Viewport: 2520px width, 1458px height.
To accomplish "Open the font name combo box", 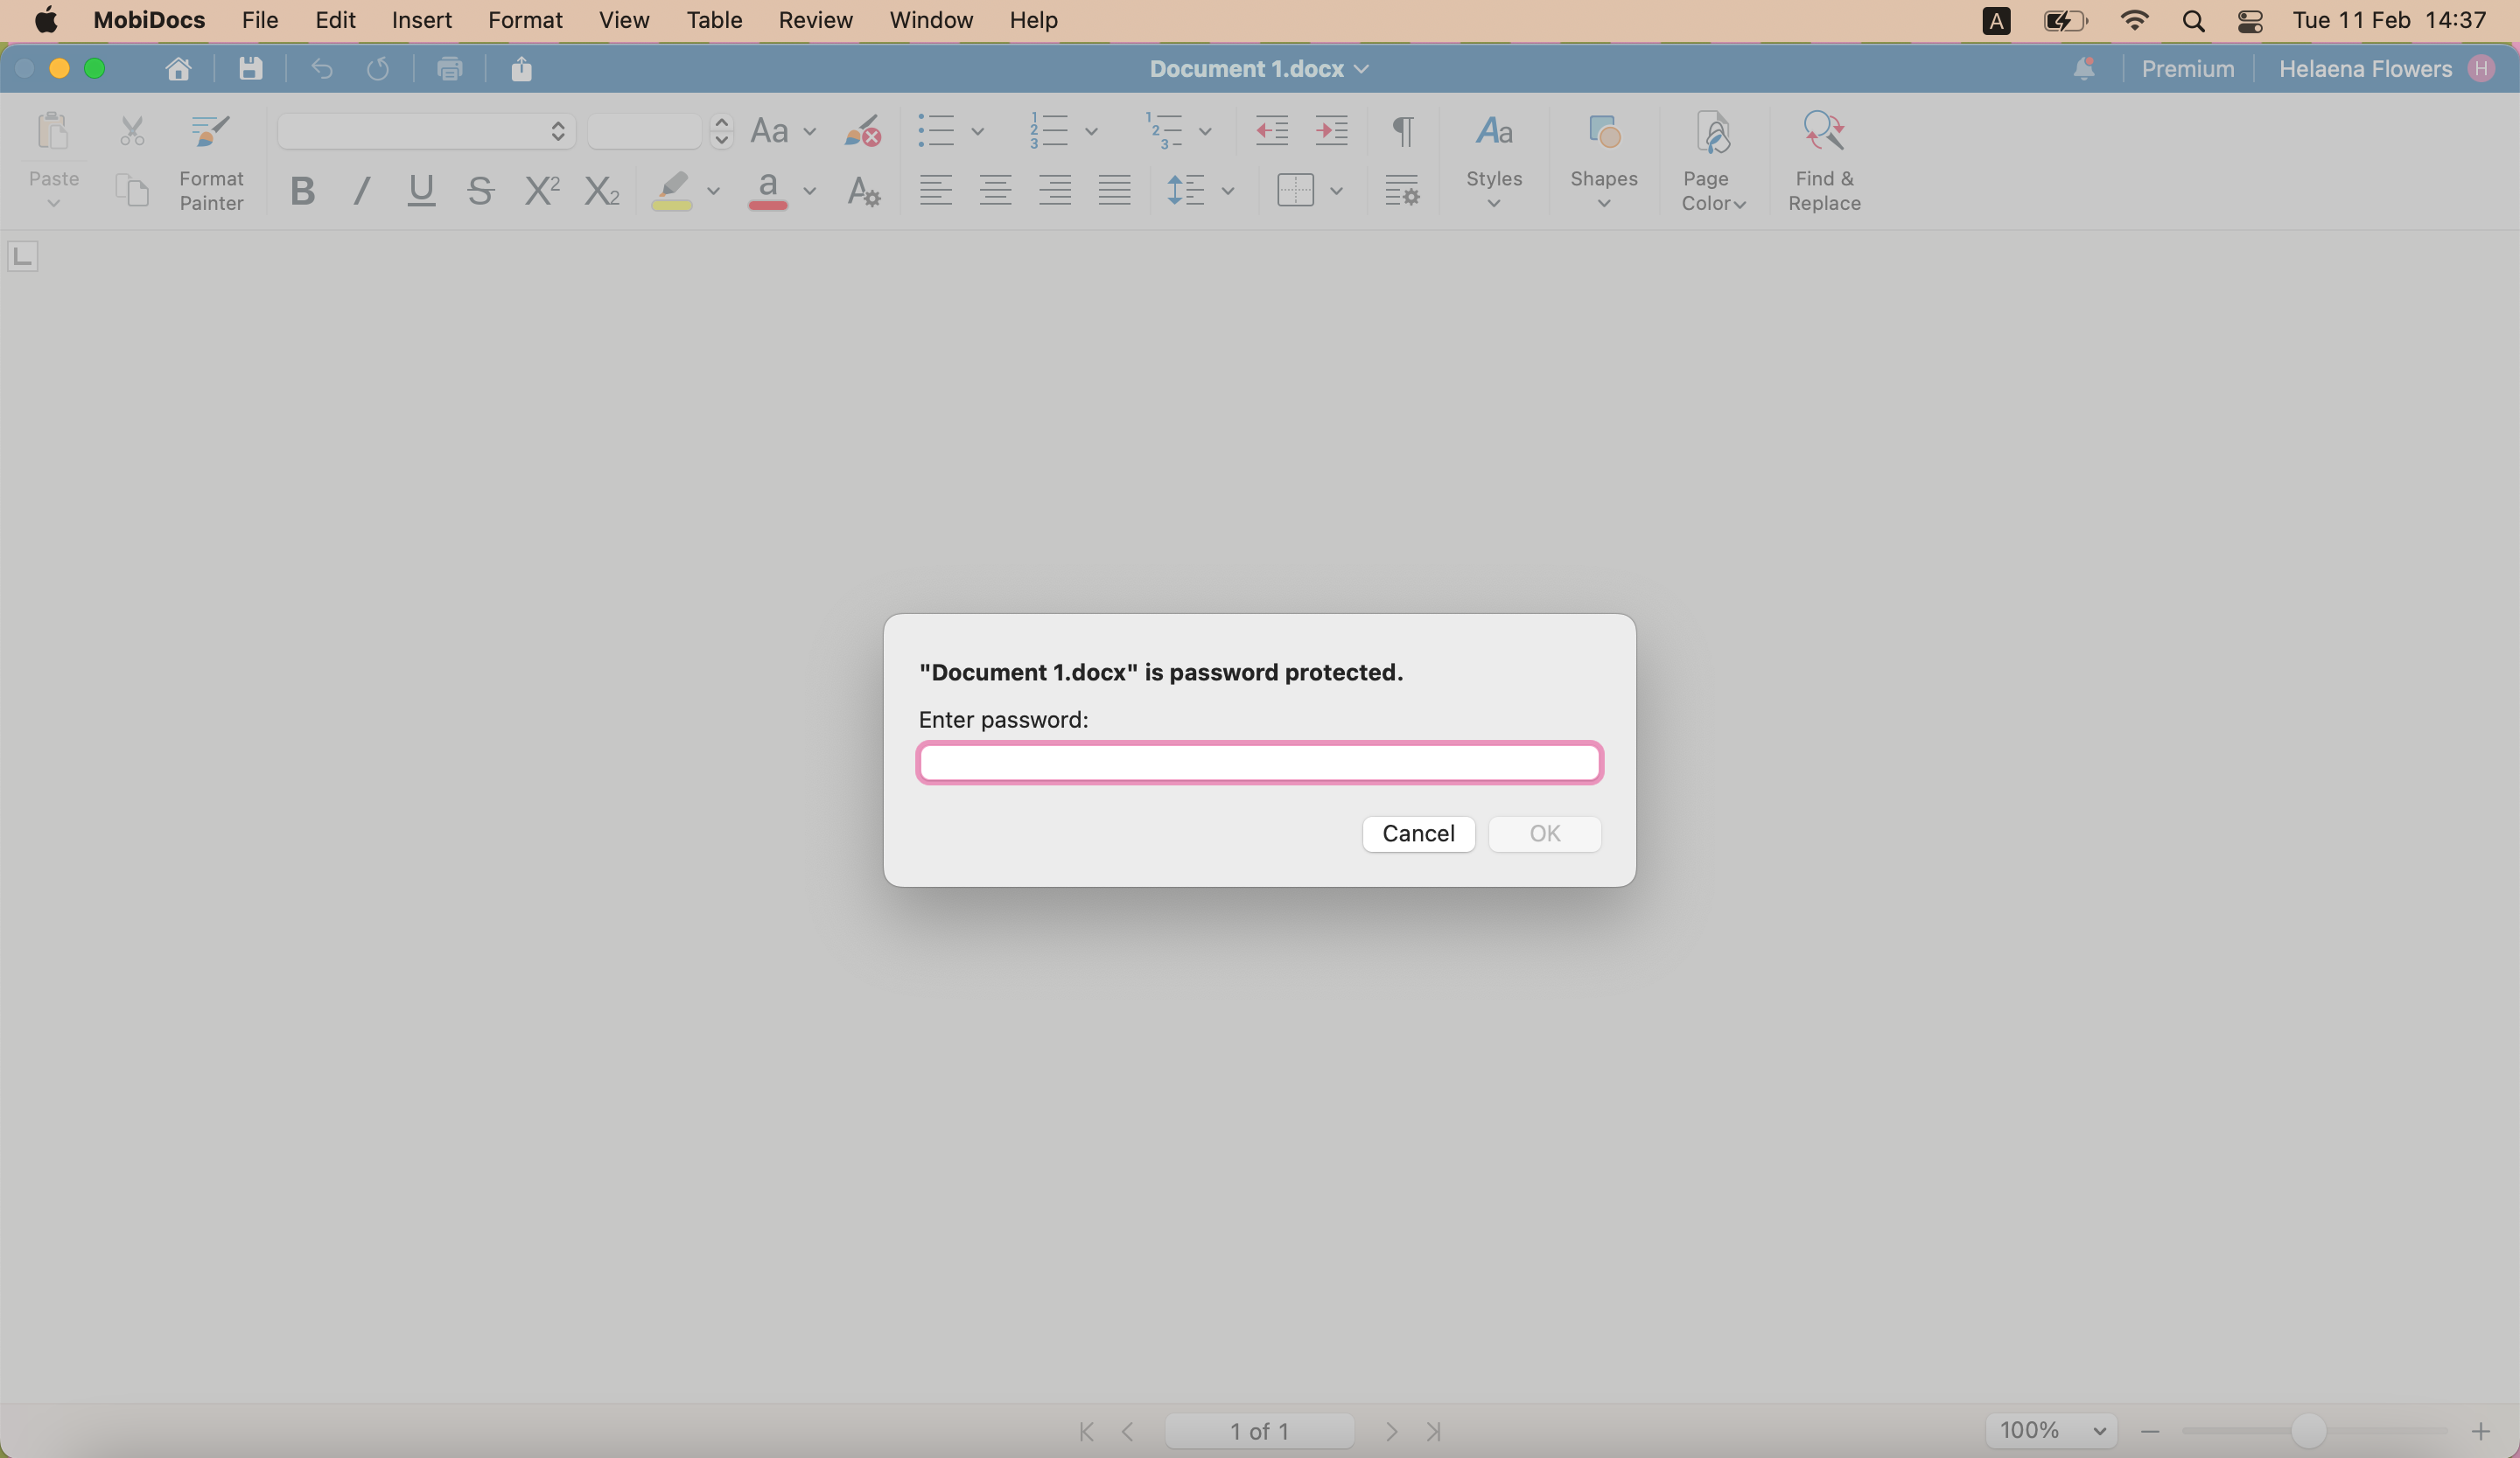I will pos(426,131).
